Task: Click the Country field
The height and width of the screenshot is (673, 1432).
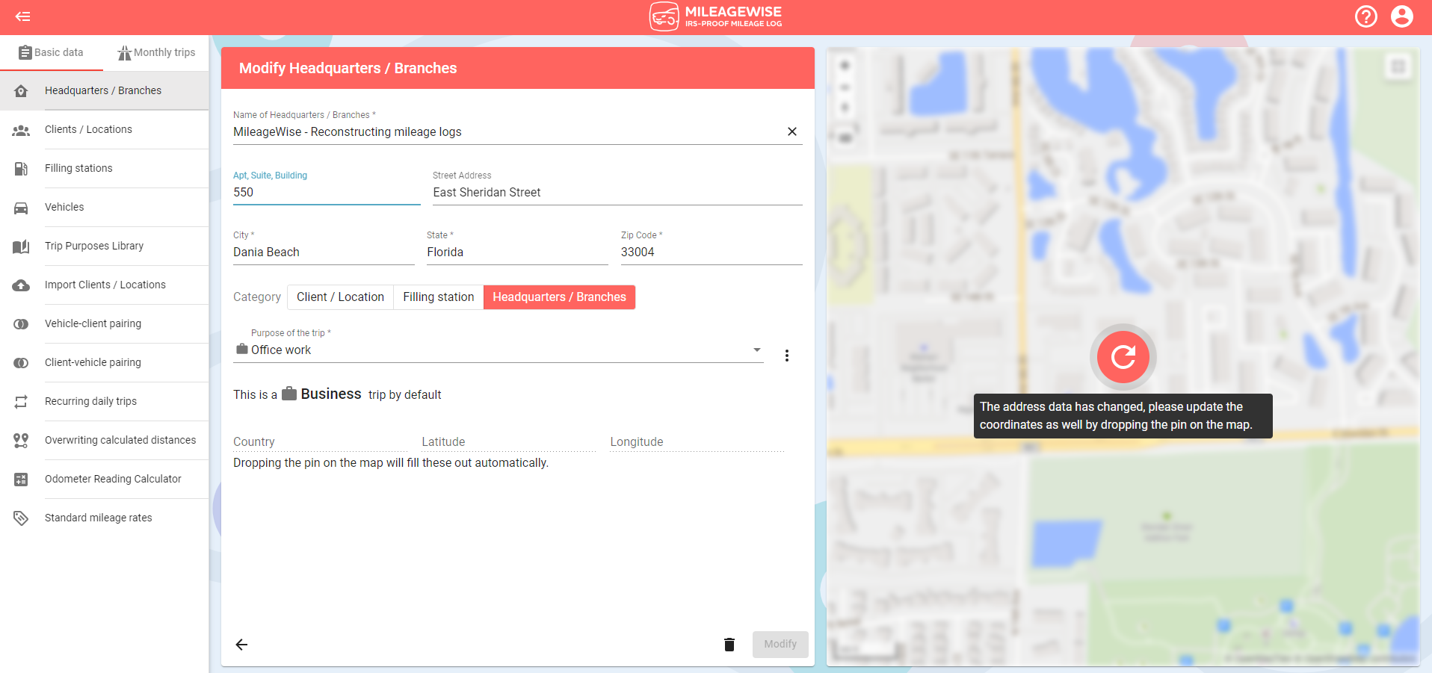Action: point(321,442)
